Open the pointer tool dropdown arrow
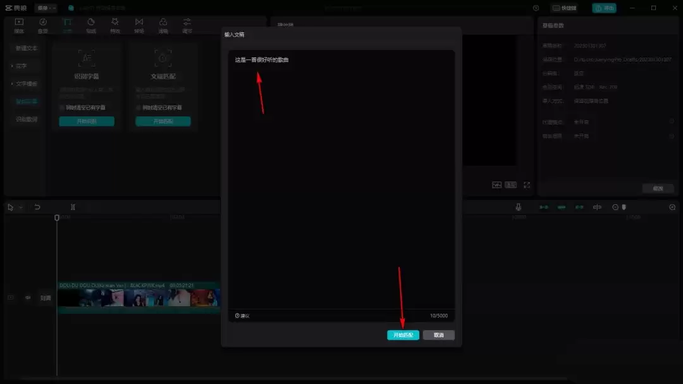Image resolution: width=683 pixels, height=384 pixels. click(20, 207)
